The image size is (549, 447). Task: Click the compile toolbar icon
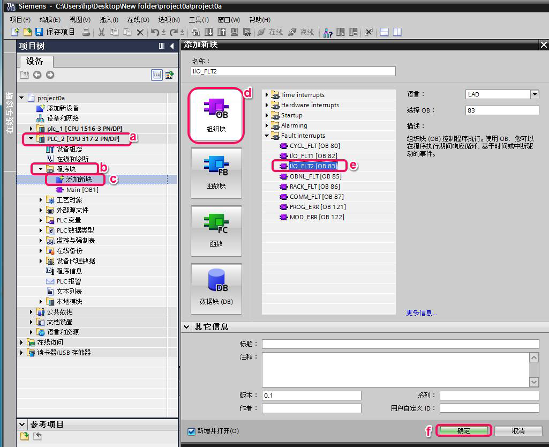(x=195, y=32)
